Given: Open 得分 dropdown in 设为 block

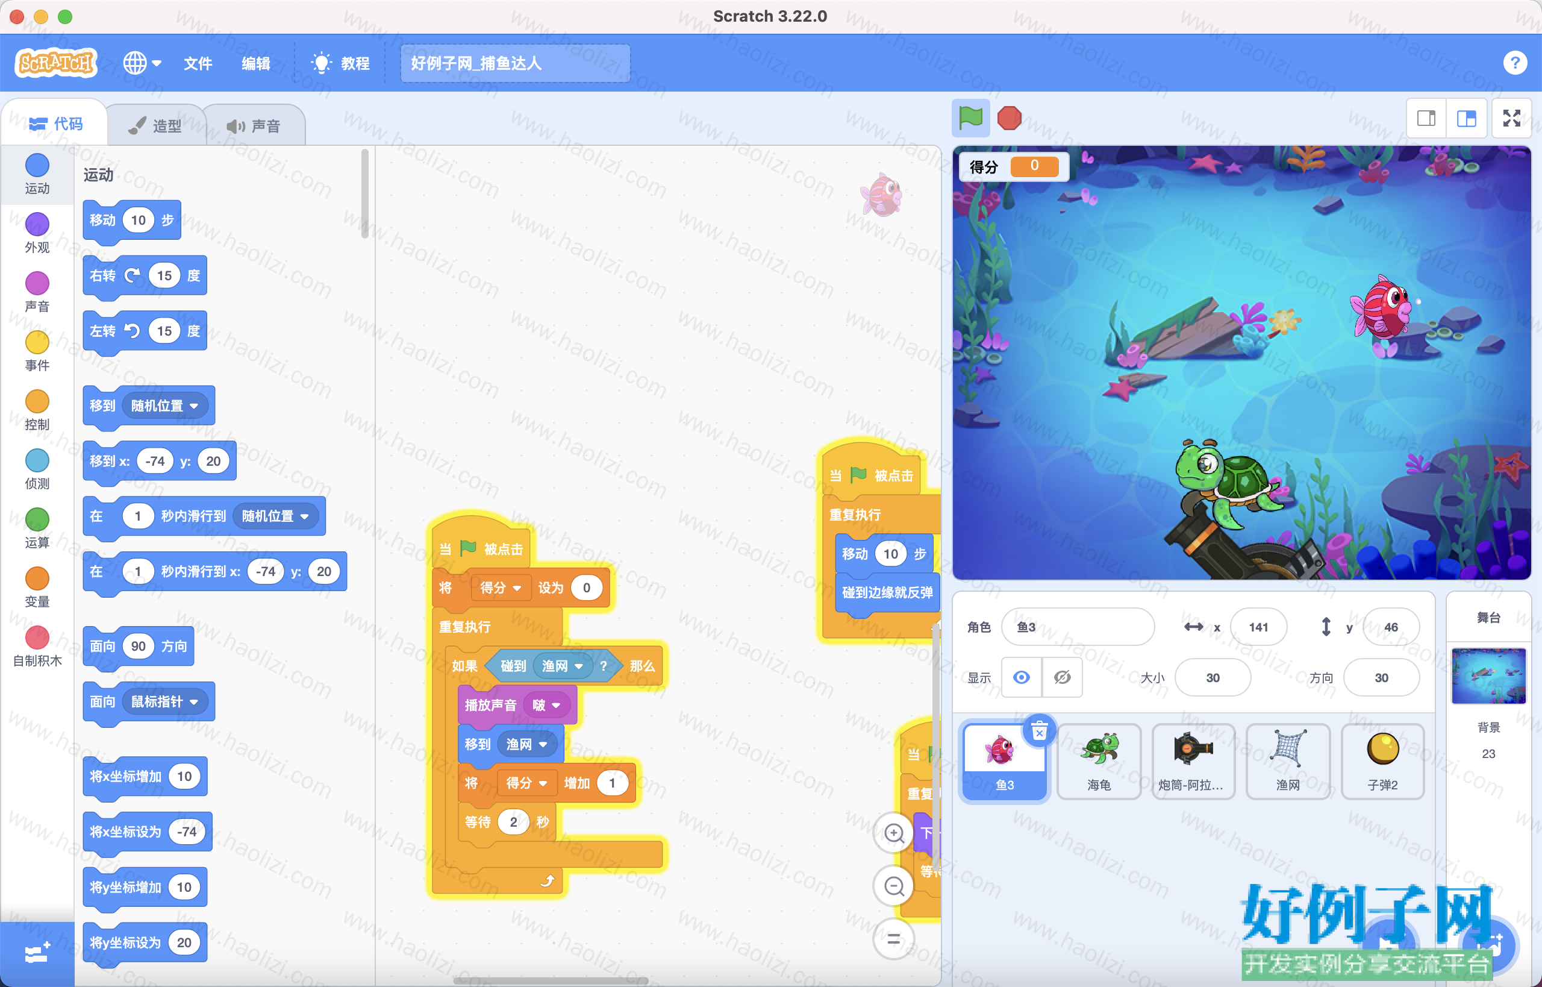Looking at the screenshot, I should click(501, 587).
